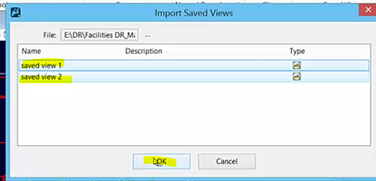The height and width of the screenshot is (181, 376).
Task: Sort list by the Name column header
Action: (x=31, y=51)
